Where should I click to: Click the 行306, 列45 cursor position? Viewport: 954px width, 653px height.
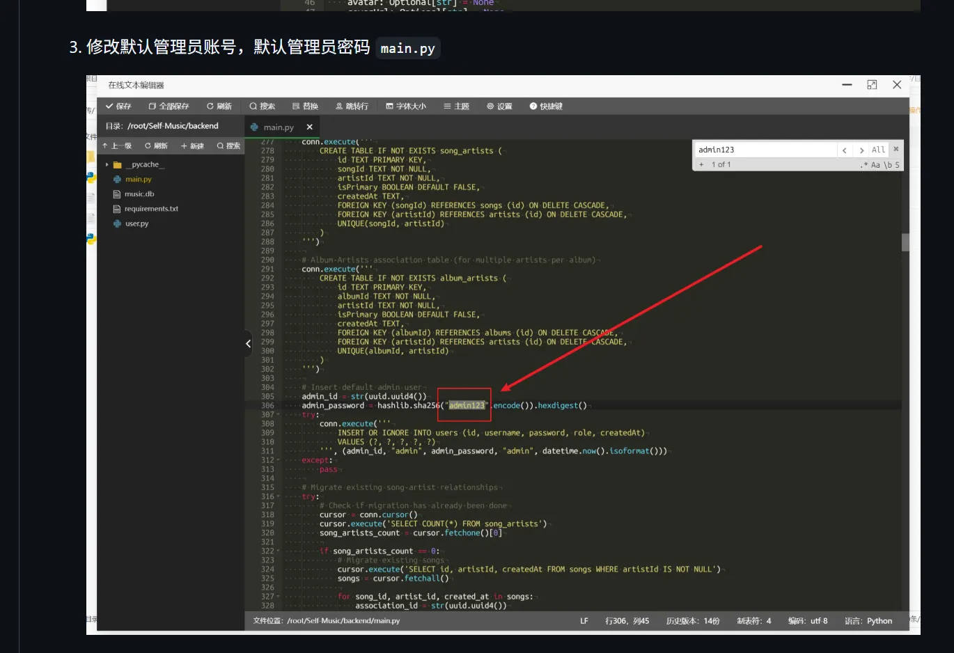click(627, 621)
